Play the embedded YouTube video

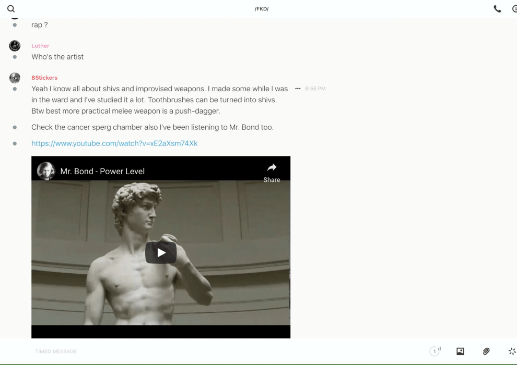tap(161, 253)
